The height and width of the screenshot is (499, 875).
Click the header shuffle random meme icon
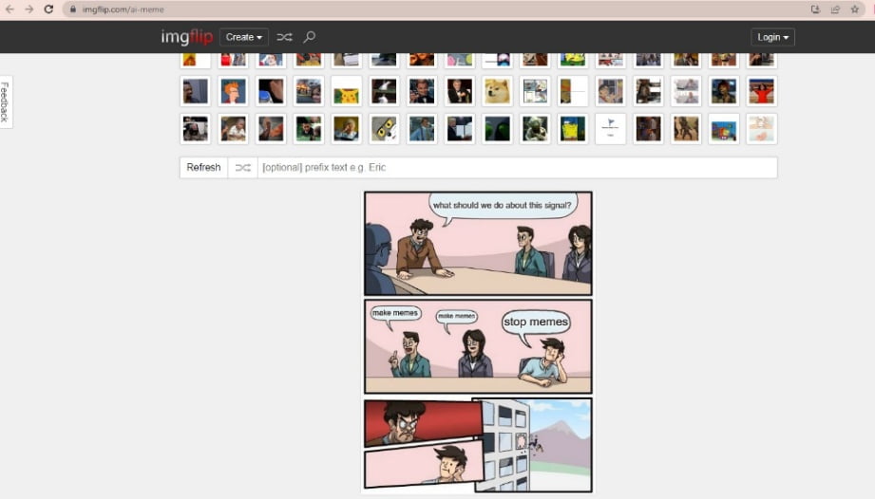[285, 37]
